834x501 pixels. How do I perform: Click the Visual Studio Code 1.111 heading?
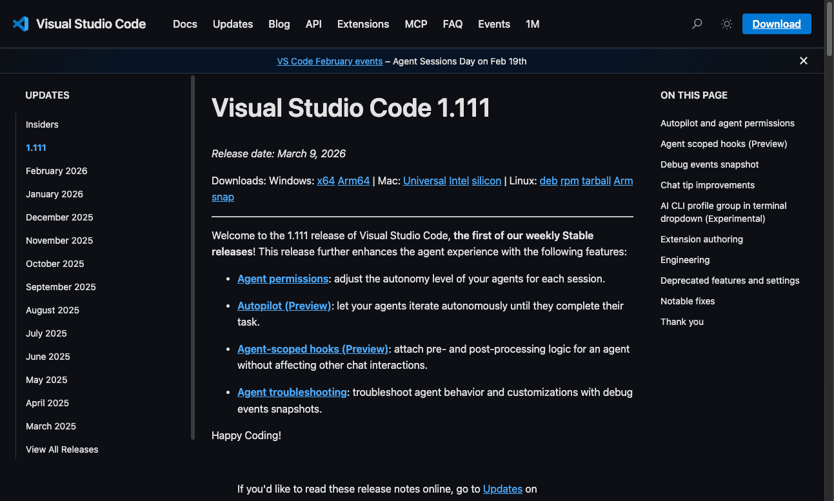pyautogui.click(x=351, y=108)
